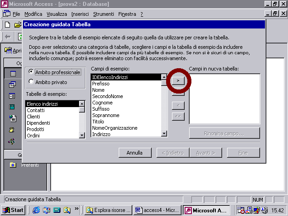Select Soprannome sample field
The image size is (288, 216).
click(x=126, y=115)
